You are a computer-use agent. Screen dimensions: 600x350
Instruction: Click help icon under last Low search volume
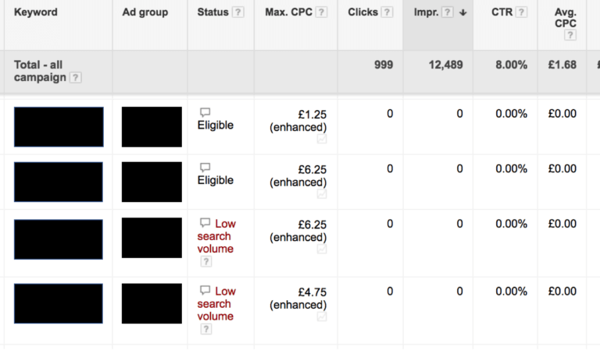205,329
